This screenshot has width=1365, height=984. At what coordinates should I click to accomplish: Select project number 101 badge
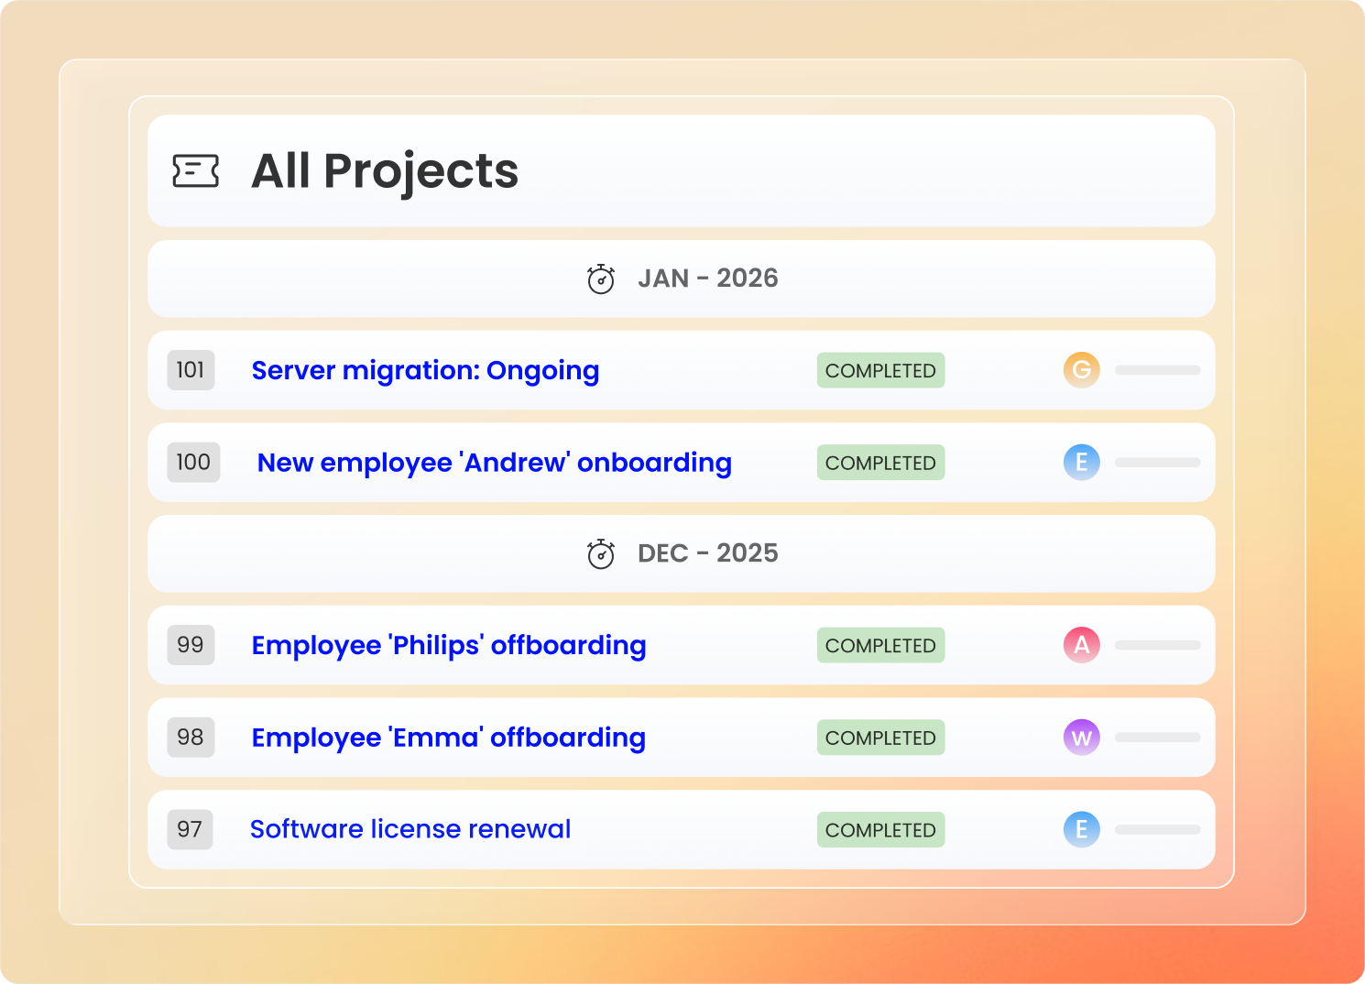[x=191, y=370]
